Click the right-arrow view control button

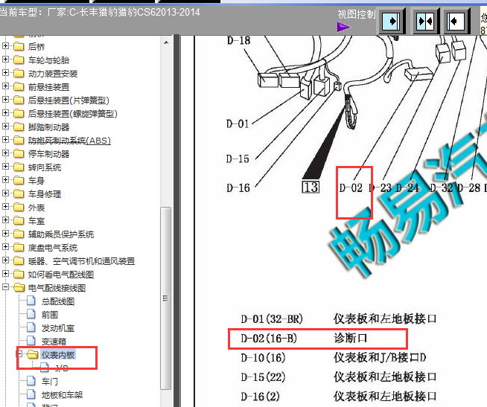(392, 21)
